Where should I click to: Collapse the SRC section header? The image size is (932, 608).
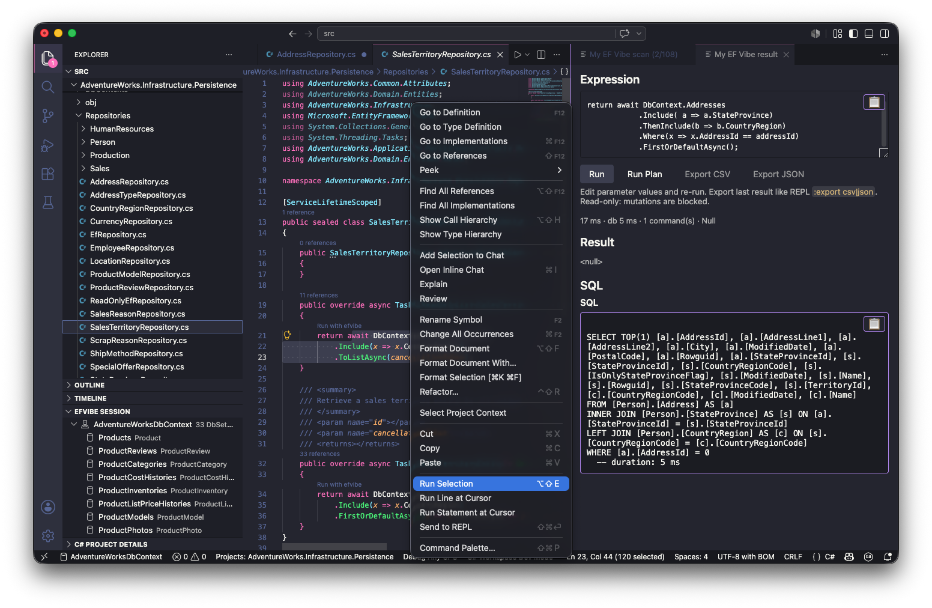[153, 71]
